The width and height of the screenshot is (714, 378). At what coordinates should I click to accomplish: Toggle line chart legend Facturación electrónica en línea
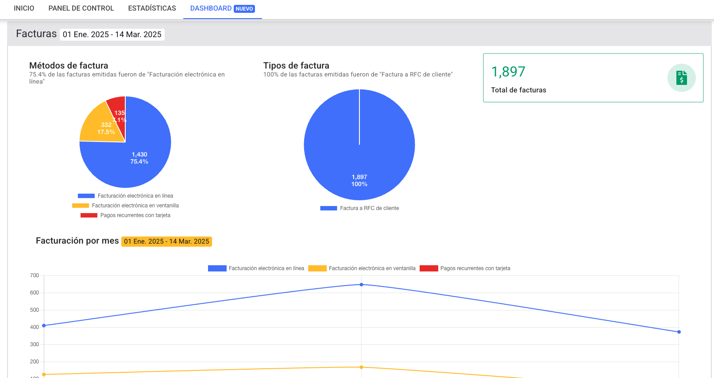(x=256, y=268)
